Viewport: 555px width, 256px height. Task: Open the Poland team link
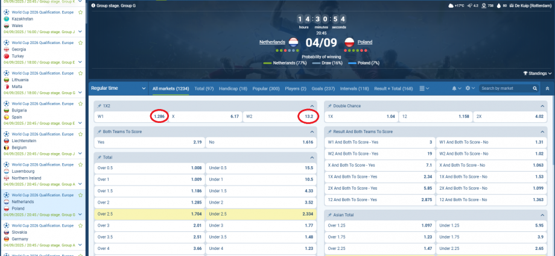365,42
